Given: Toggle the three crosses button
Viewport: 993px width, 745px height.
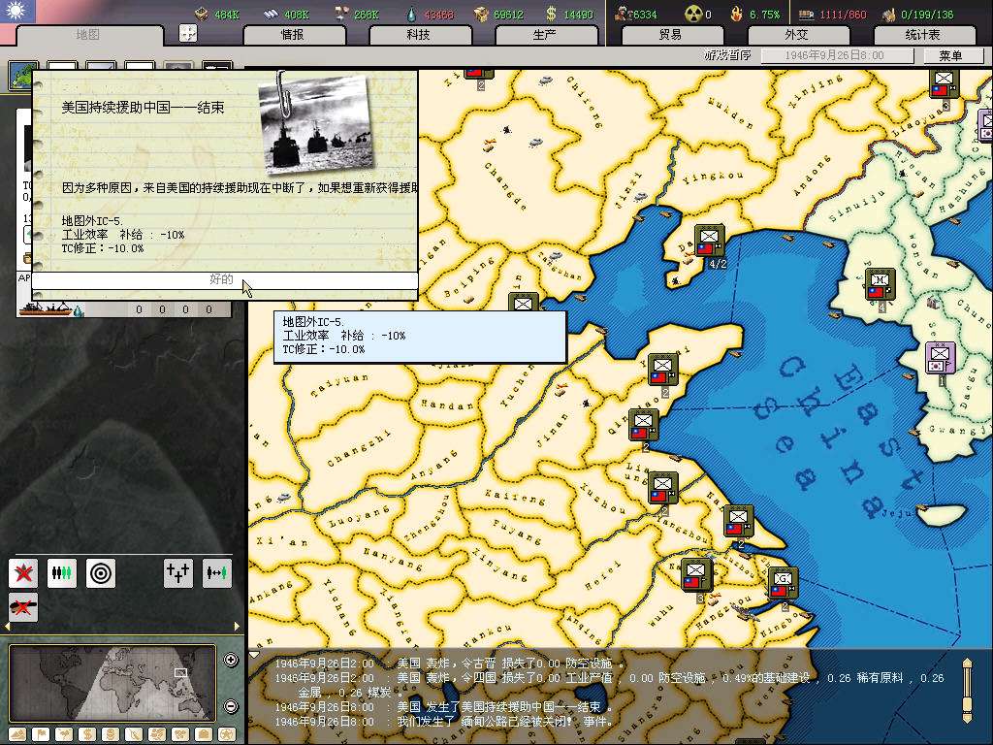Looking at the screenshot, I should click(x=178, y=573).
